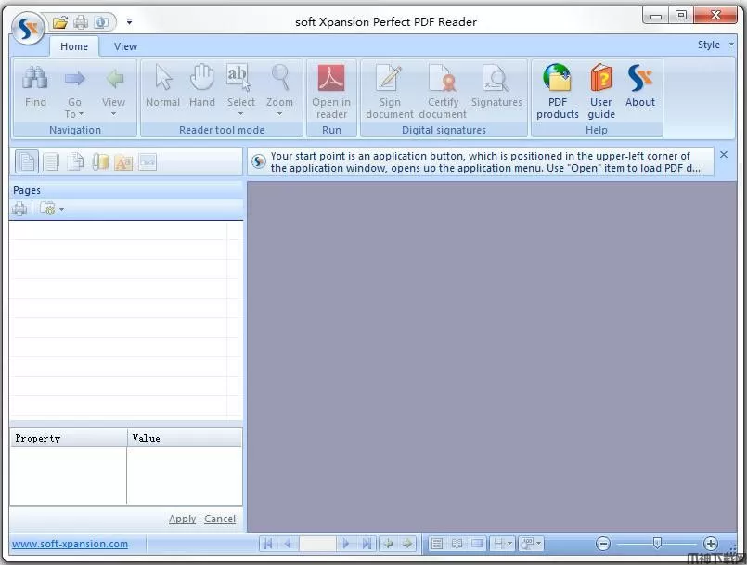The image size is (747, 565).
Task: Select full screen layout icon in status bar
Action: (x=477, y=544)
